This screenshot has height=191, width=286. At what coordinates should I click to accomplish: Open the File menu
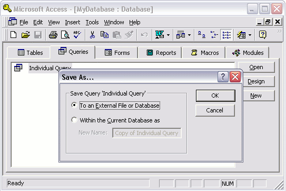tap(24, 22)
